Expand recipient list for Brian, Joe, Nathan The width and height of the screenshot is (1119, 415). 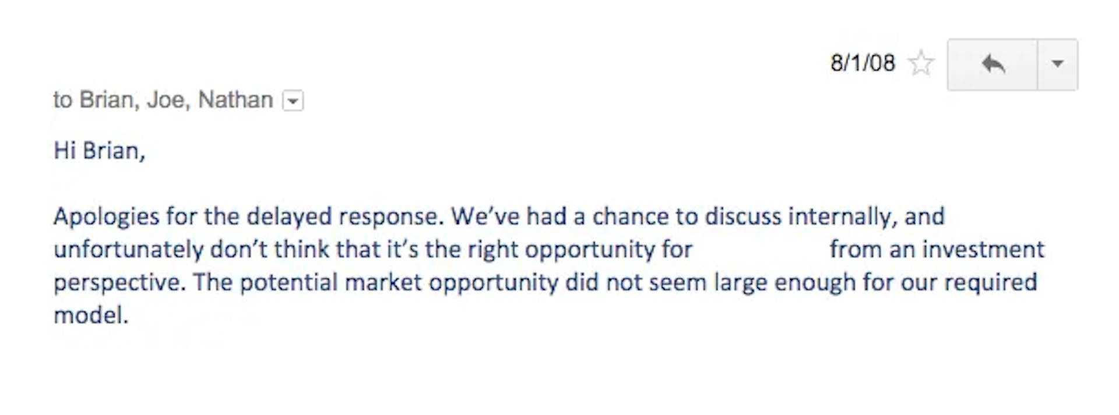[x=293, y=101]
